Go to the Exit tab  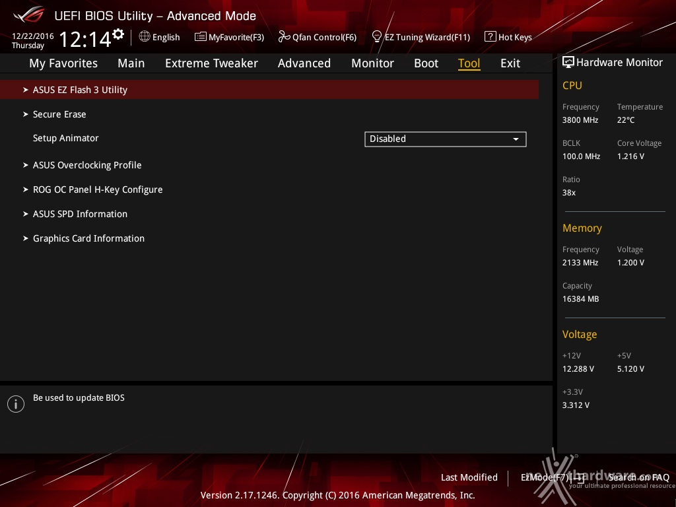point(510,63)
